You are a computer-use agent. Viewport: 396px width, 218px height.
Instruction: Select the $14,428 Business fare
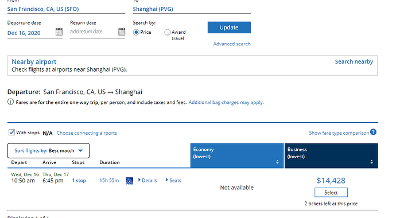coord(331,193)
